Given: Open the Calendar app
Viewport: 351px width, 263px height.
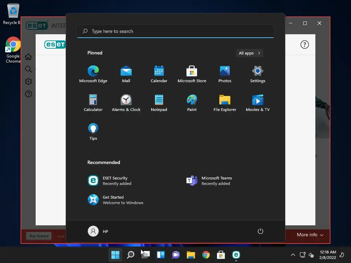Looking at the screenshot, I should [x=159, y=74].
